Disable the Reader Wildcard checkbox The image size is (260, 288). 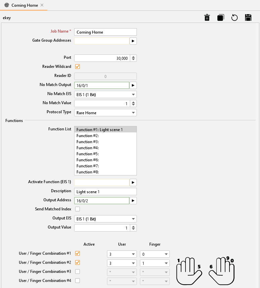click(77, 67)
